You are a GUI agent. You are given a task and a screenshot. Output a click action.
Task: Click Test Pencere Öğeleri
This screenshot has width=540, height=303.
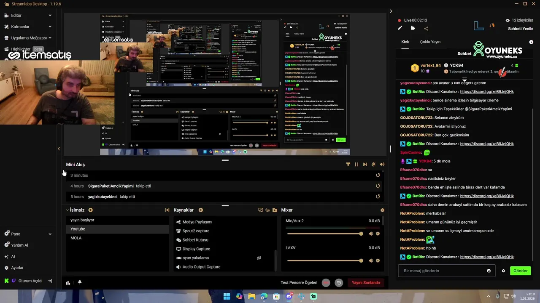[x=299, y=282]
